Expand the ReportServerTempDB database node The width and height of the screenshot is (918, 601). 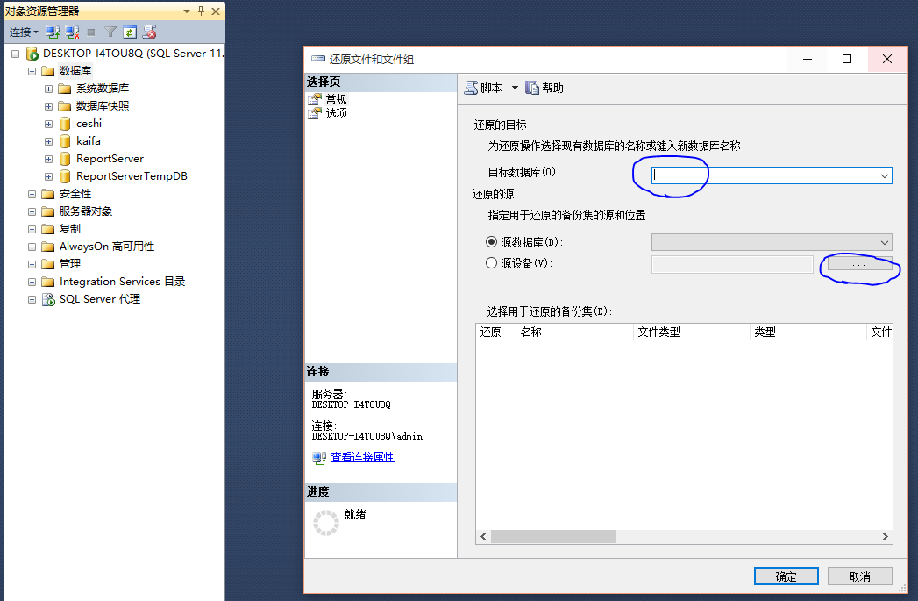tap(48, 177)
